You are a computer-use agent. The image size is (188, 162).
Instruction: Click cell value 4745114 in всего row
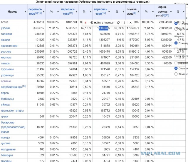39,22
